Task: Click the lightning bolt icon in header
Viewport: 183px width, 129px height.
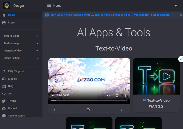Action: 176,5
